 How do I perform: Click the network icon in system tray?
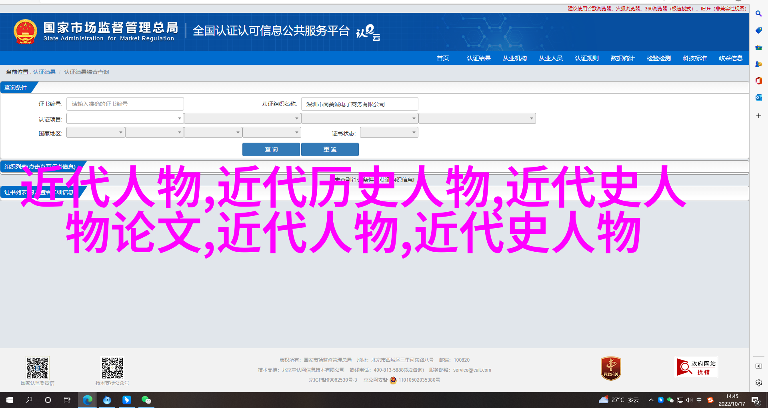pos(680,400)
